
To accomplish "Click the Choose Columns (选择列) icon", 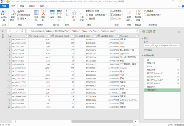I will pyautogui.click(x=36, y=13).
